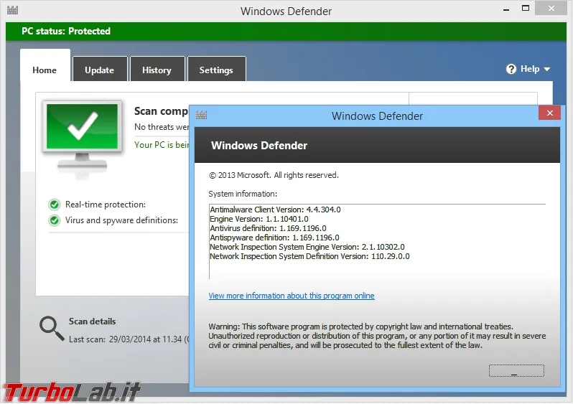
Task: Click the Scan details magnifying glass icon
Action: [52, 329]
